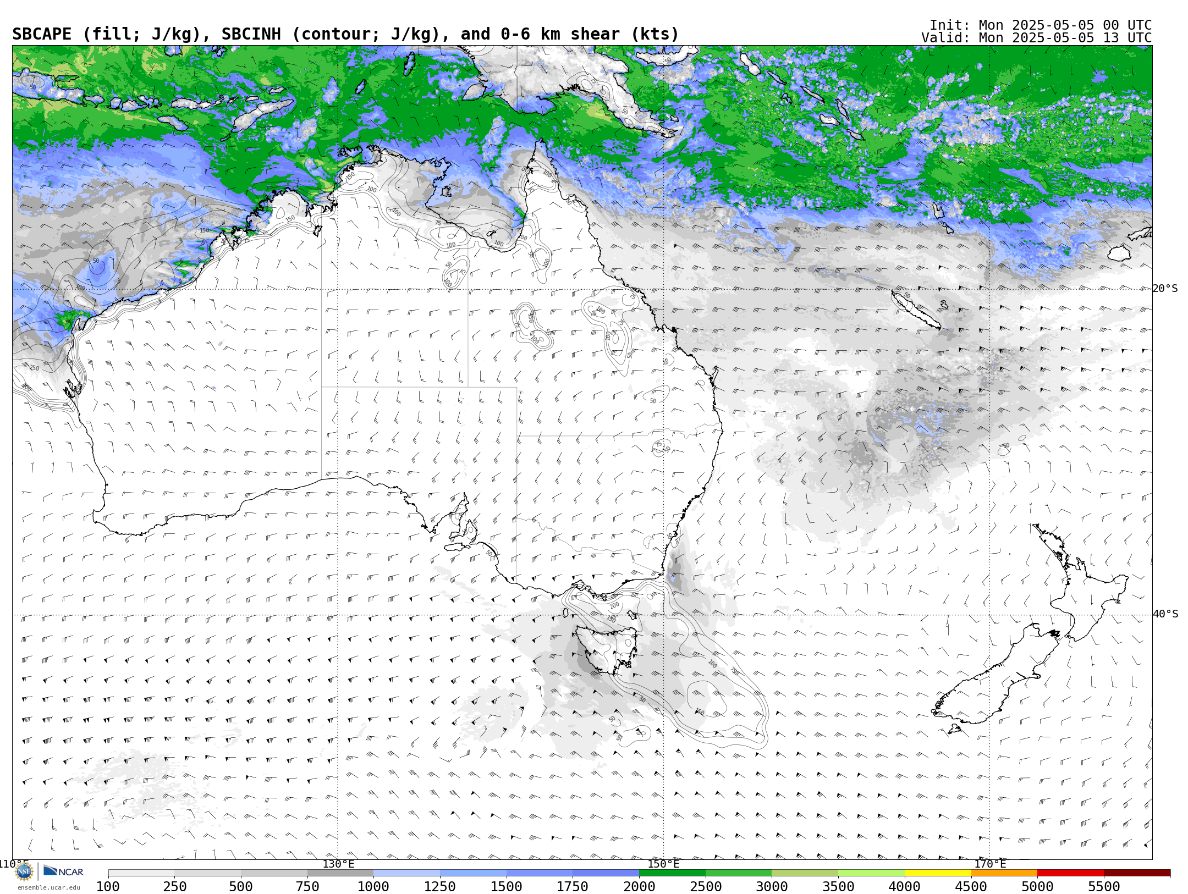1188x894 pixels.
Task: Click the '130°E' longitude label
Action: pos(338,864)
